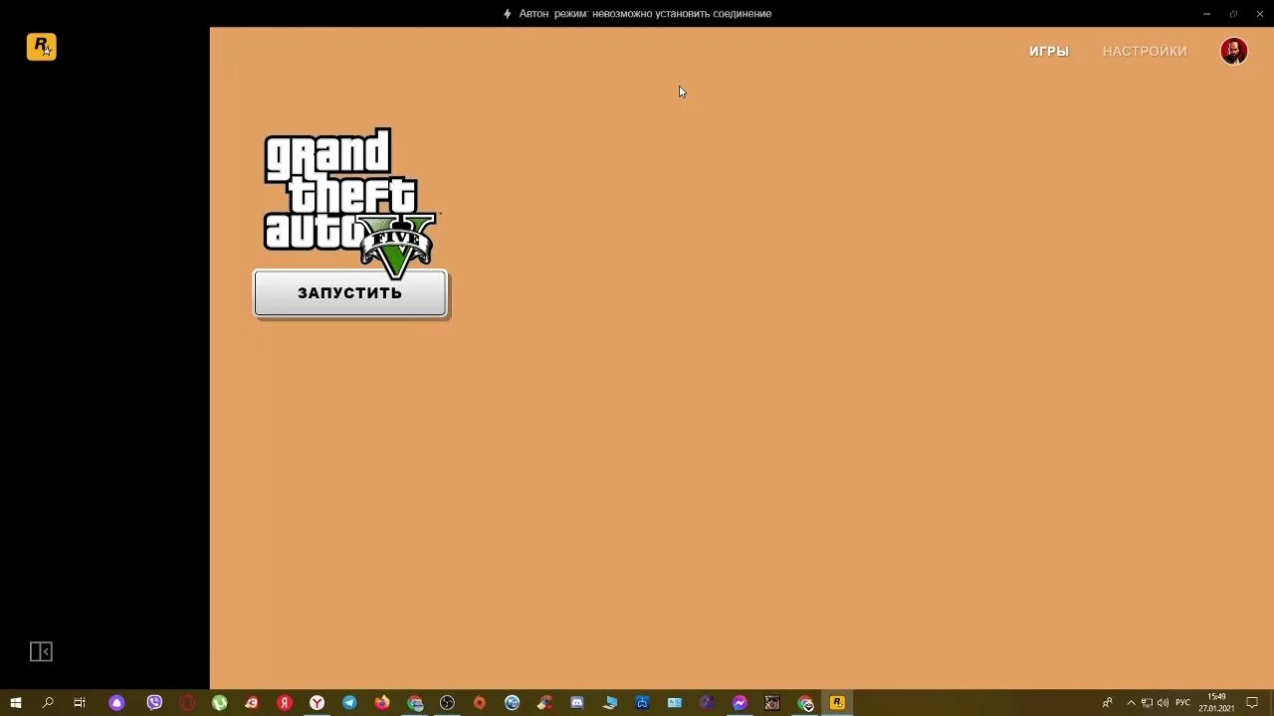Open Yandex Browser from the taskbar
Viewport: 1274px width, 716px height.
point(317,703)
